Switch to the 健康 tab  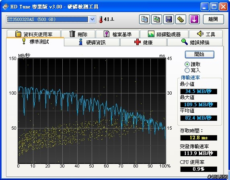coord(144,42)
